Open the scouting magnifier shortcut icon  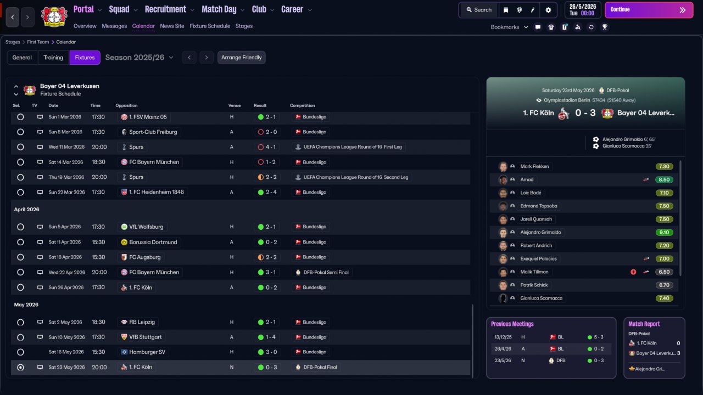[x=578, y=27]
